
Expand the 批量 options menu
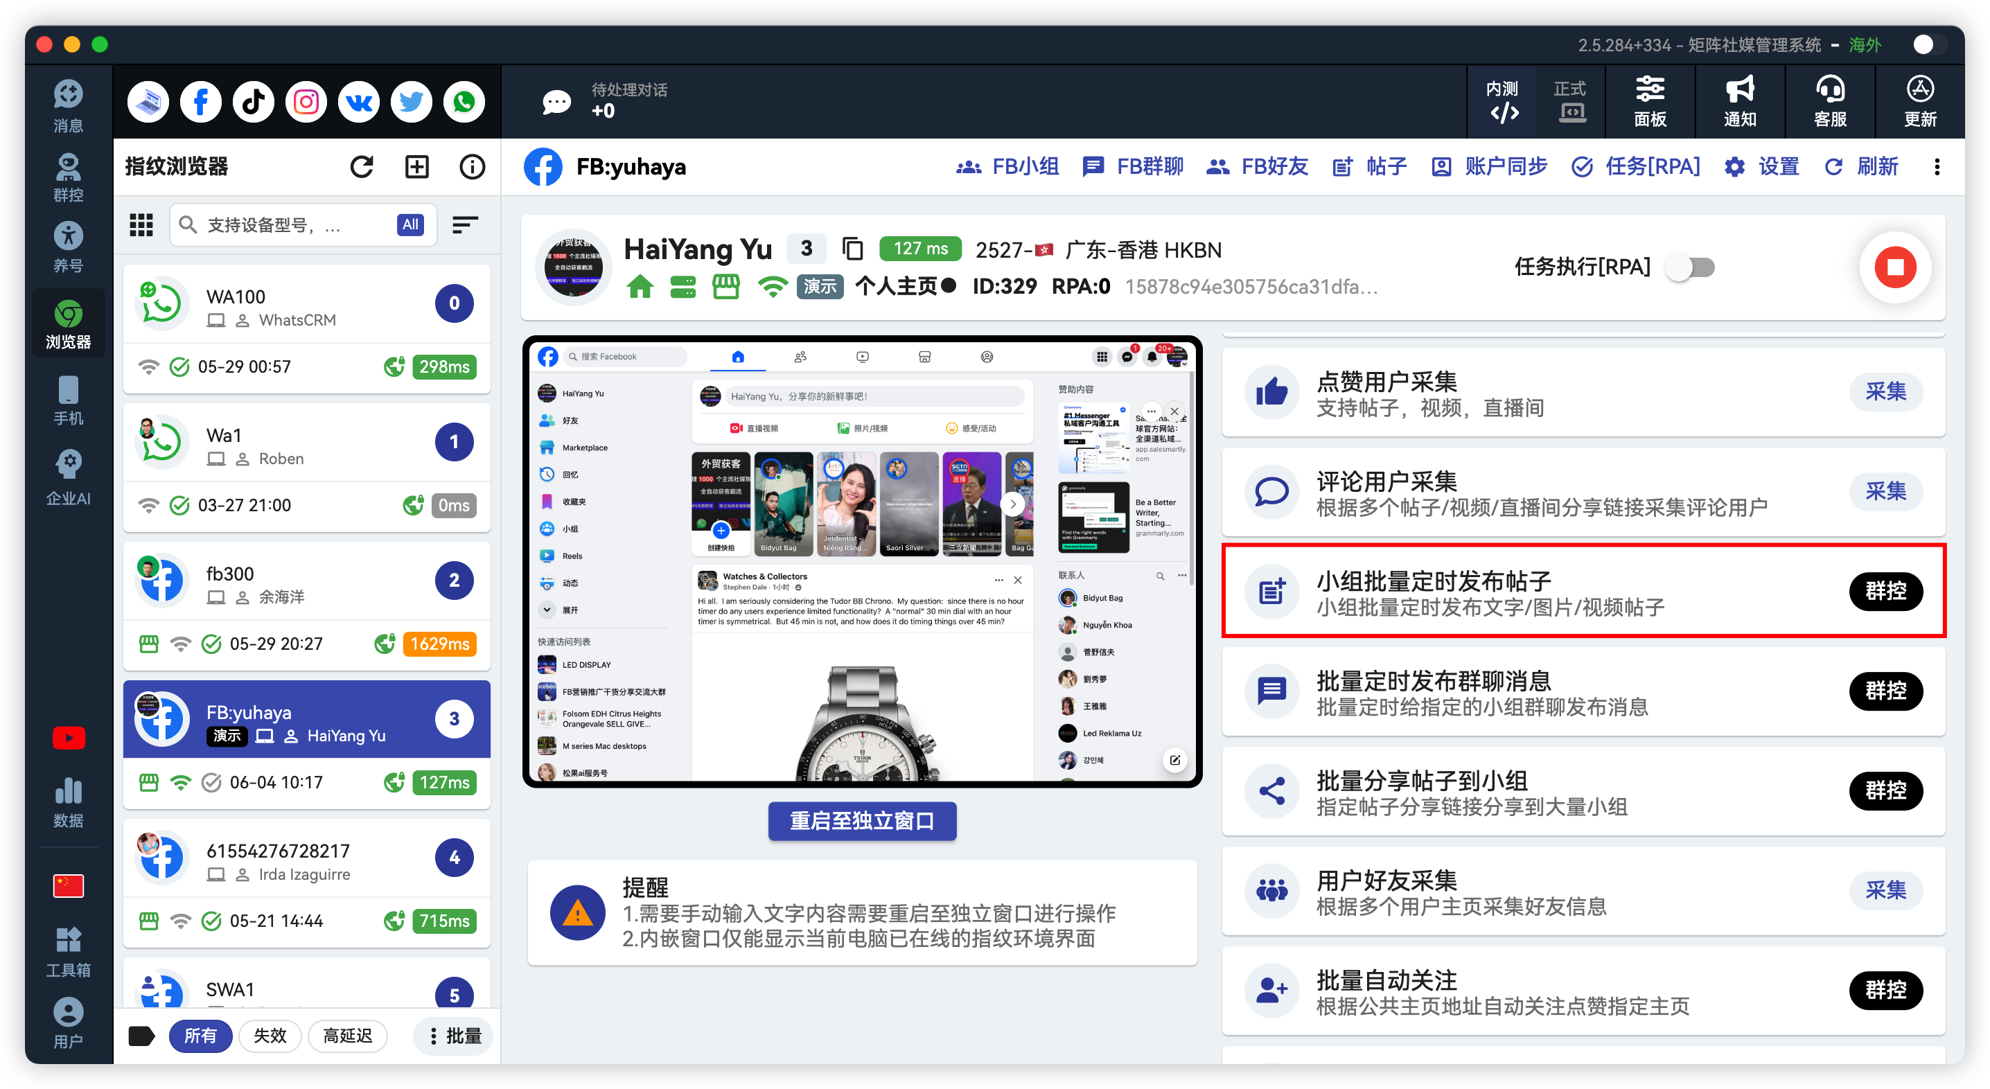click(x=455, y=1036)
